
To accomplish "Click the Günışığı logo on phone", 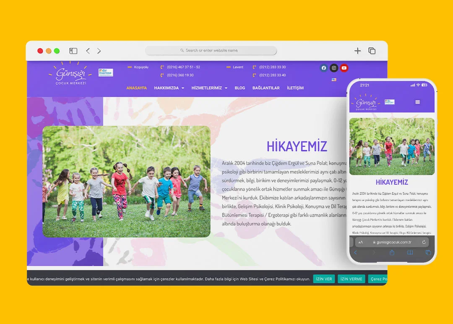I will 366,102.
